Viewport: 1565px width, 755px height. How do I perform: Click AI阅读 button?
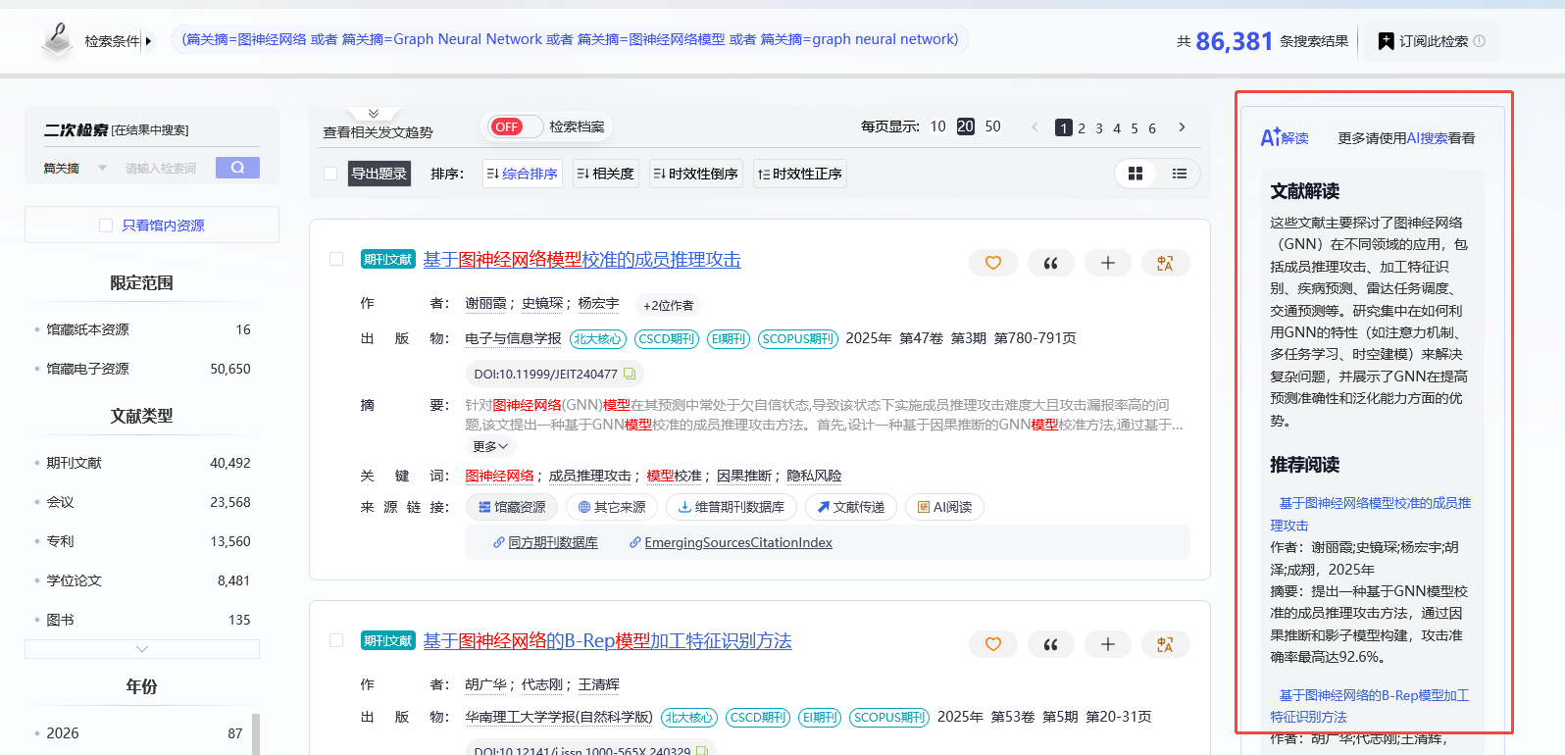[944, 507]
